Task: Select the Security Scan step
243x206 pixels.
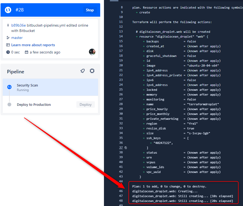Action: [50, 87]
